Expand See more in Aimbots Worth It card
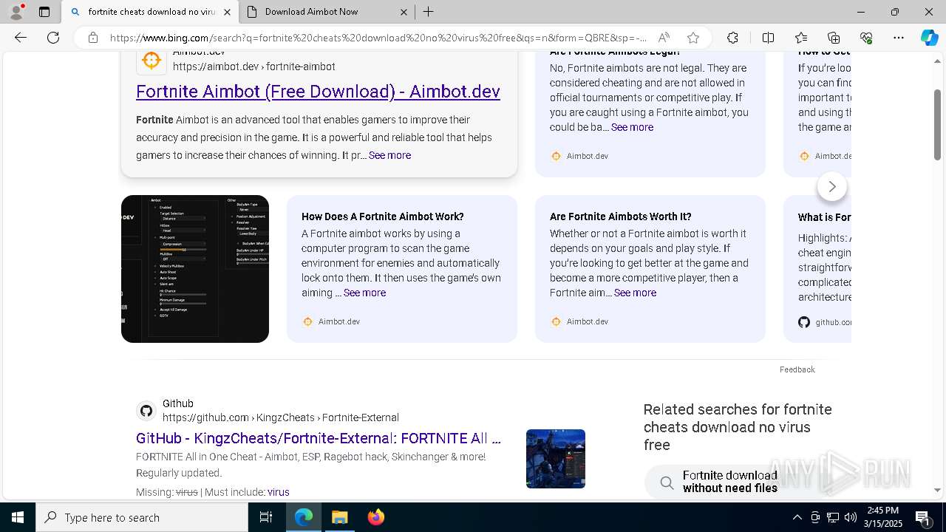Image resolution: width=946 pixels, height=532 pixels. (635, 293)
